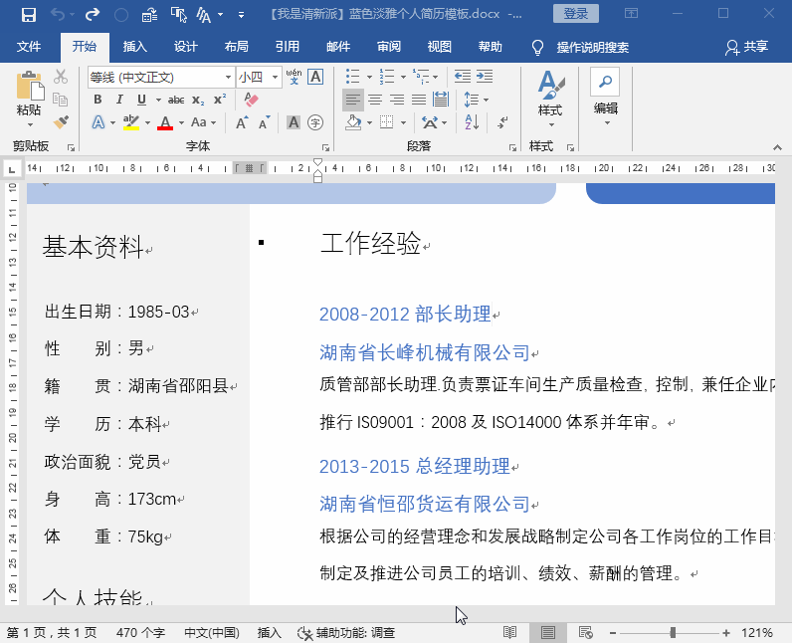Click the 共享 share button

pyautogui.click(x=746, y=47)
